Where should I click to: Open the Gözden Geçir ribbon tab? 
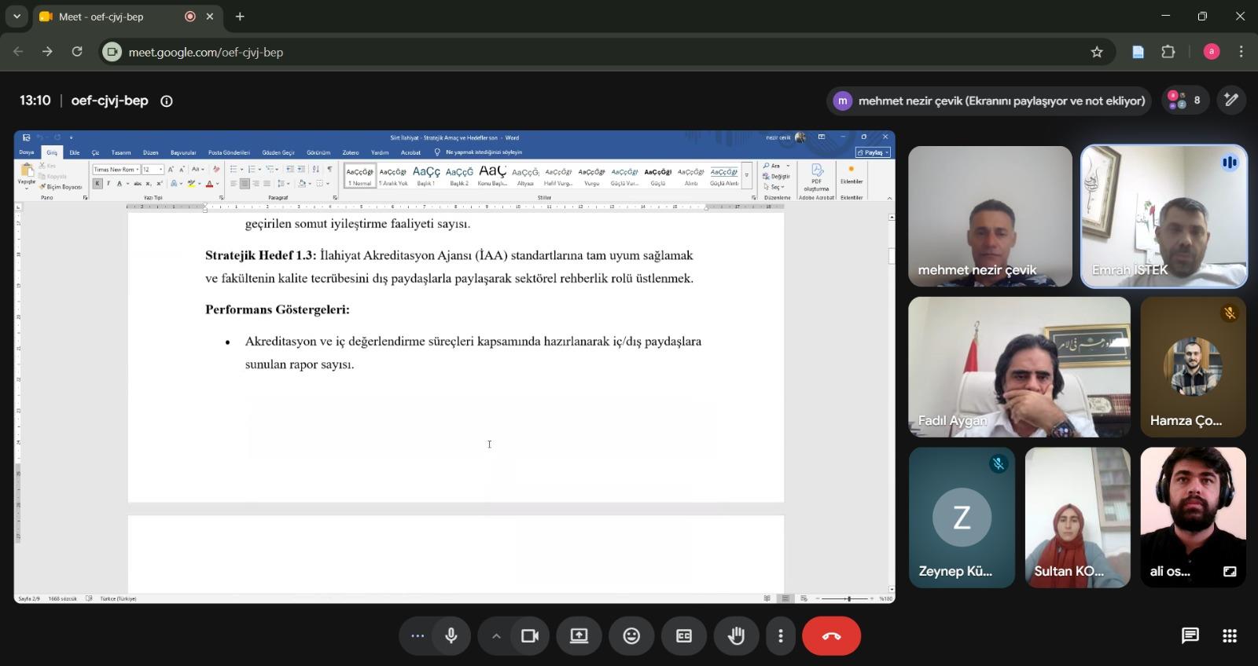pos(278,152)
